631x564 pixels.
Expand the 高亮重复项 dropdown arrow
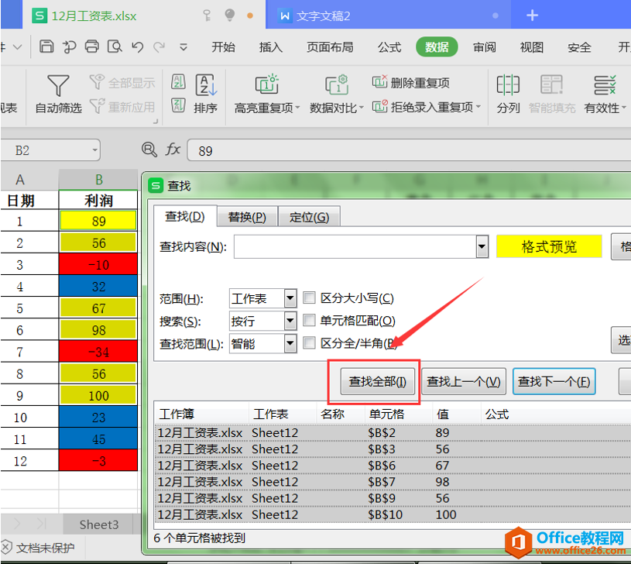point(298,108)
